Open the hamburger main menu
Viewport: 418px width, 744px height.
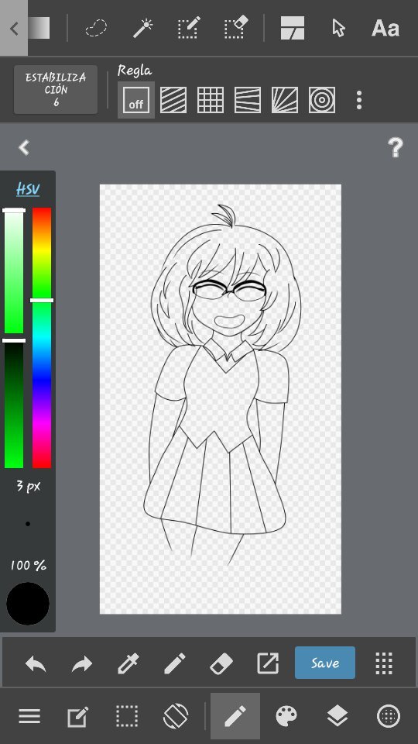coord(29,716)
